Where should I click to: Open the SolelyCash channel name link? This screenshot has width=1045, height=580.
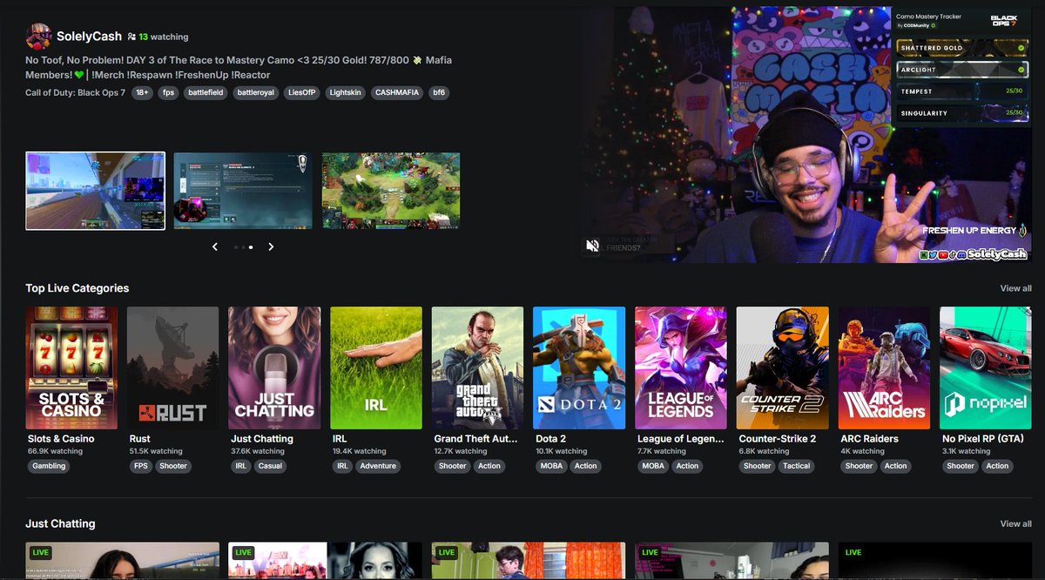pos(89,37)
